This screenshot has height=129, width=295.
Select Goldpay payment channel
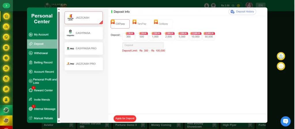click(x=163, y=24)
